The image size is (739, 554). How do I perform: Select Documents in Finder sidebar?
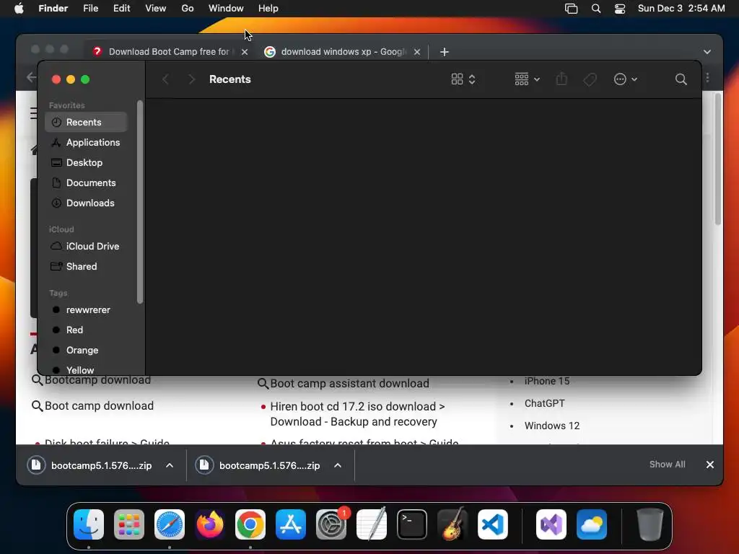pyautogui.click(x=87, y=183)
